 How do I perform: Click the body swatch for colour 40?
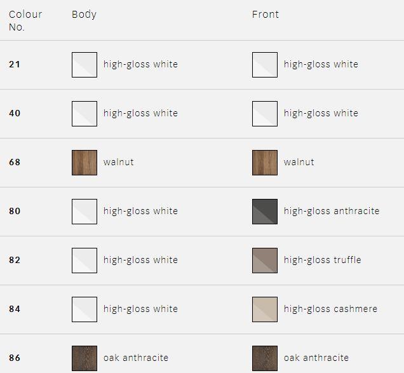(x=84, y=114)
